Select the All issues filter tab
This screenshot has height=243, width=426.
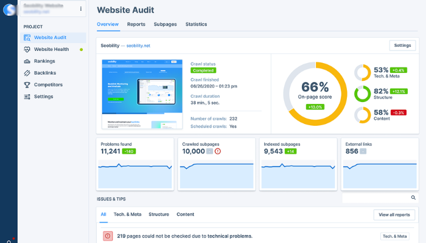click(103, 214)
